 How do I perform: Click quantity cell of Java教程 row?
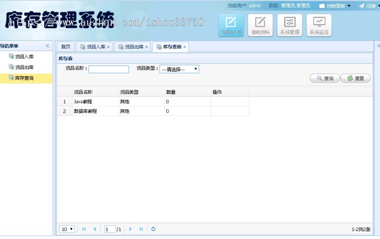(x=187, y=102)
